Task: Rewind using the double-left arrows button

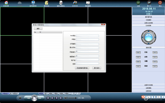Action: point(28,98)
